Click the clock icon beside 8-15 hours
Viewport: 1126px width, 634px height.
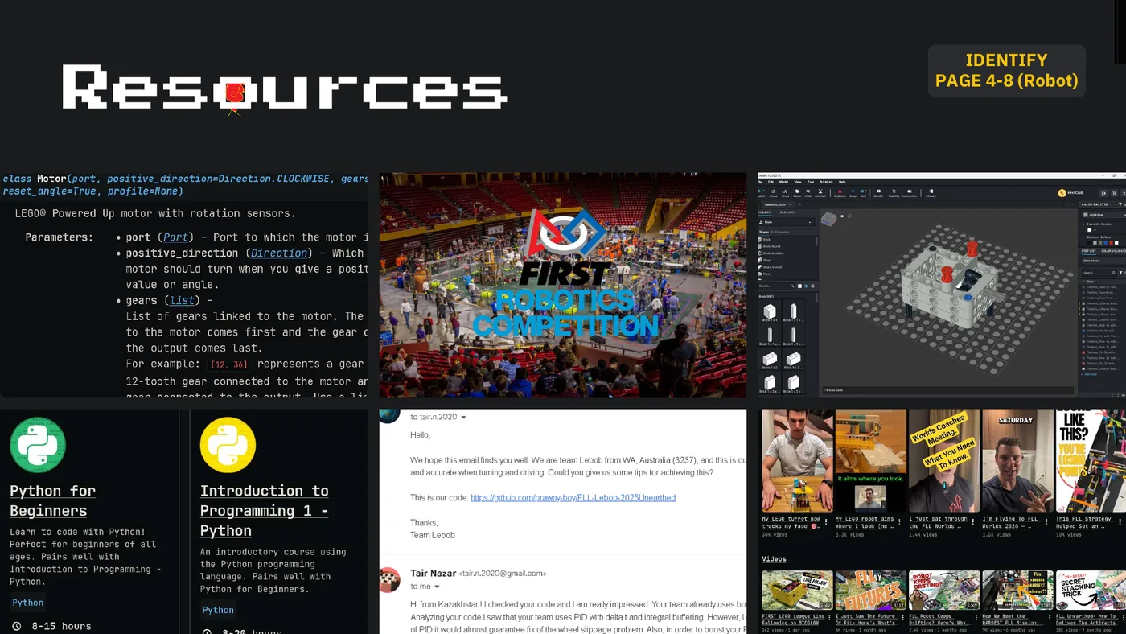(17, 626)
